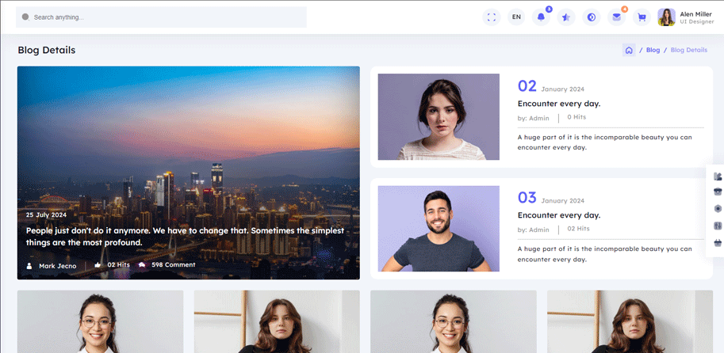Viewport: 724px width, 353px height.
Task: Click the 598 Comment link
Action: pos(173,264)
